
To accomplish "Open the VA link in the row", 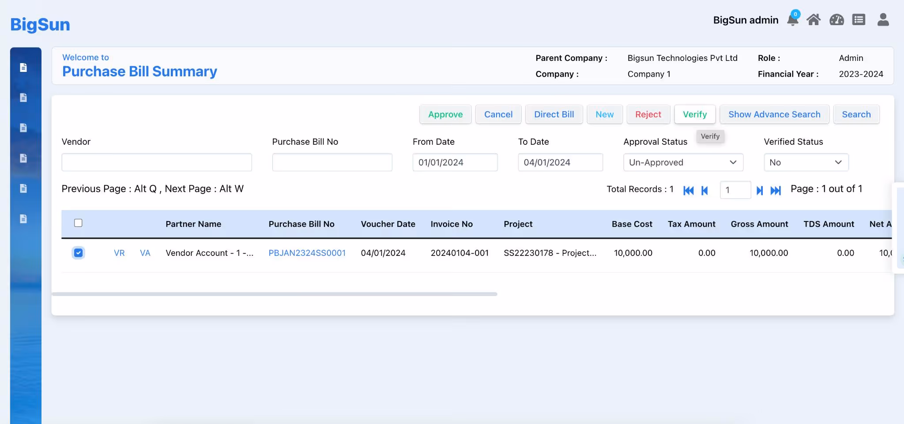I will click(x=145, y=253).
